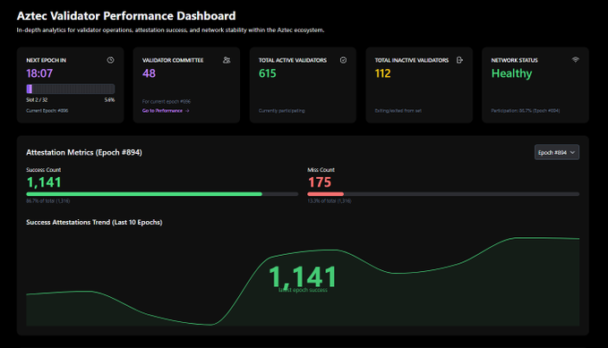Click the '13.3% of total' caption

pos(330,200)
